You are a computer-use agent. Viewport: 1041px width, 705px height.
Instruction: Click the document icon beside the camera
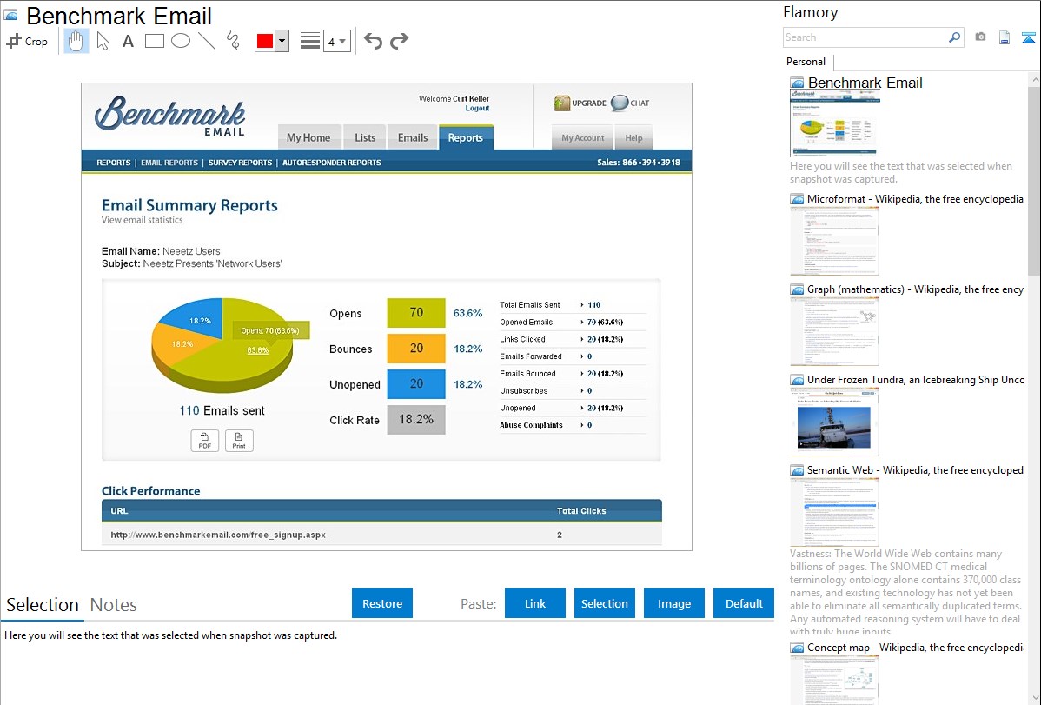(x=1005, y=37)
